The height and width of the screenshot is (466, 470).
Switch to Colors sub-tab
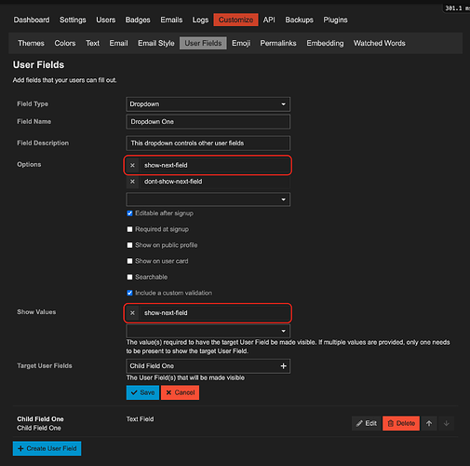(65, 43)
